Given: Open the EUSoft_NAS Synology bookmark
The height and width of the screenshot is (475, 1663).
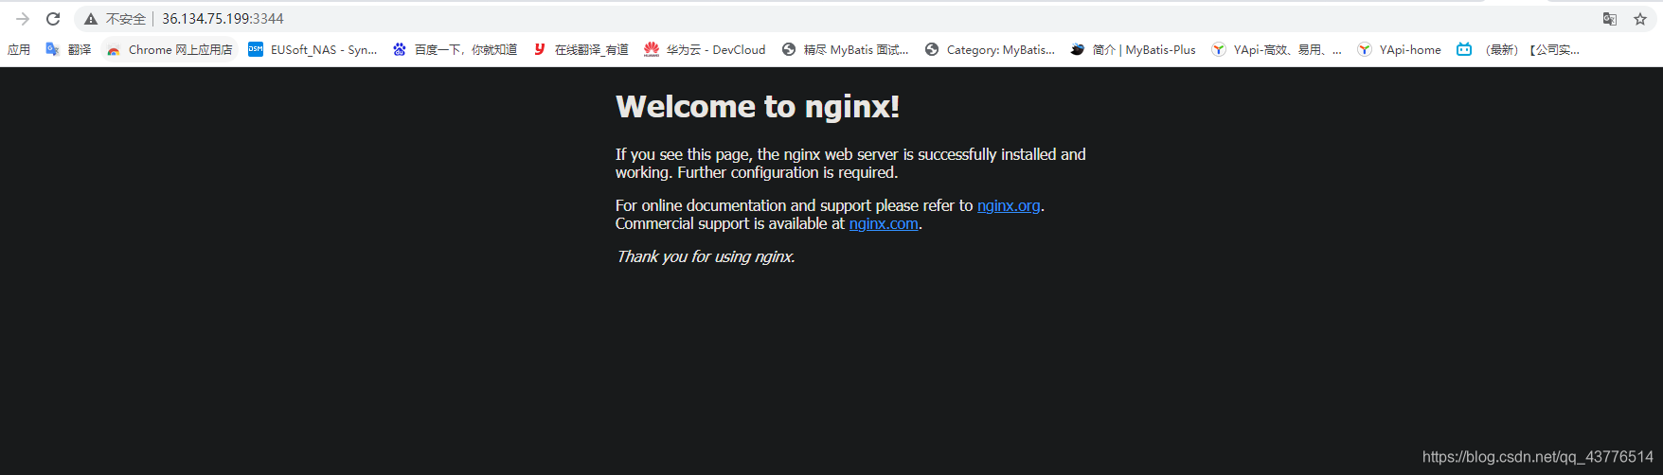Looking at the screenshot, I should pos(313,50).
